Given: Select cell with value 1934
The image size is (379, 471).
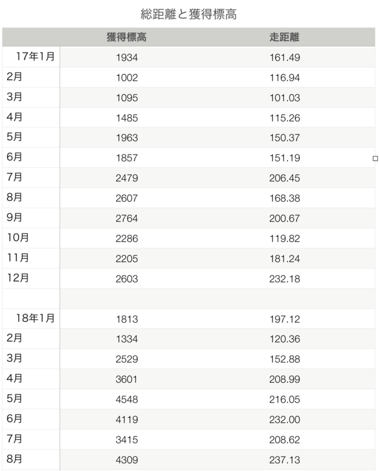Looking at the screenshot, I should click(x=127, y=57).
